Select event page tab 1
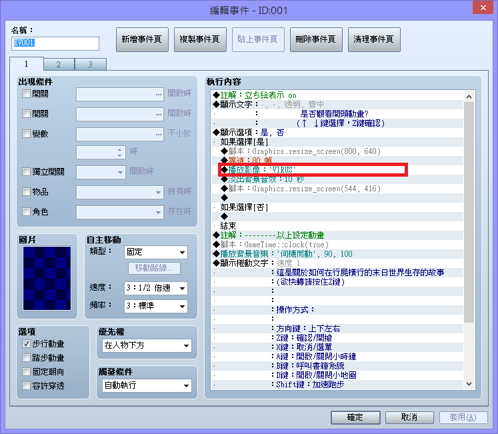Image resolution: width=498 pixels, height=434 pixels. (27, 64)
